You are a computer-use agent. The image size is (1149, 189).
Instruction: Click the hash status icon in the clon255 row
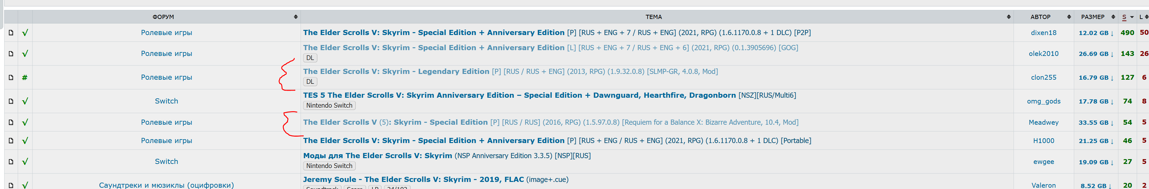click(25, 77)
